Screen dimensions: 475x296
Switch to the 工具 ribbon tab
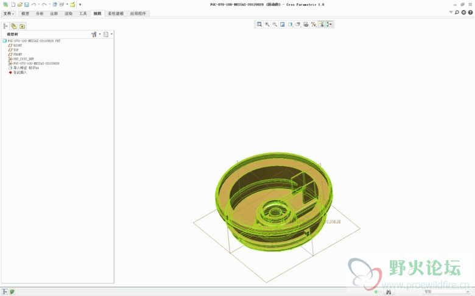pyautogui.click(x=83, y=13)
